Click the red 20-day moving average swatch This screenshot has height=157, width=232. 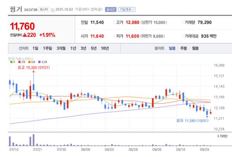20,62
